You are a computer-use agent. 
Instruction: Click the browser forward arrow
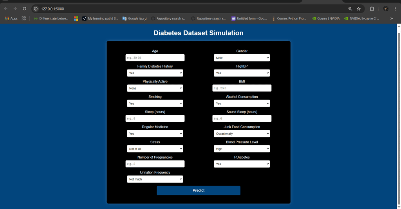tap(15, 9)
